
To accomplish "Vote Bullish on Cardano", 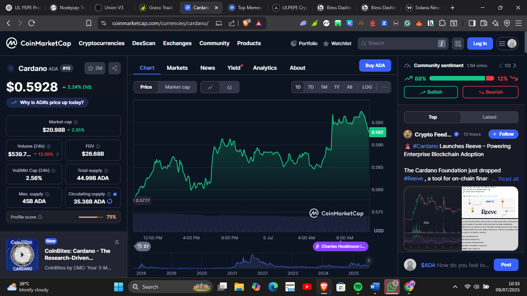I will coord(431,92).
